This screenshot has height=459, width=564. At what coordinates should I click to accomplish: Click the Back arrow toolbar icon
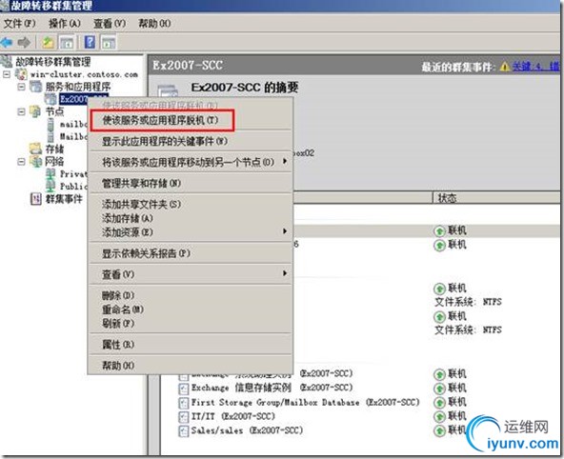point(7,43)
